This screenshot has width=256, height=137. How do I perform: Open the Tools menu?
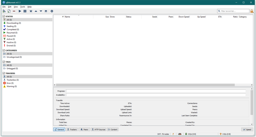(22, 7)
